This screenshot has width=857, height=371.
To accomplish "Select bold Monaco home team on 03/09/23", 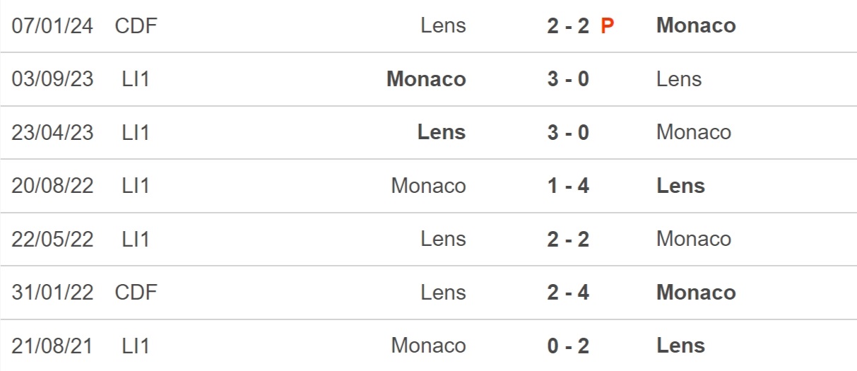I will 426,79.
